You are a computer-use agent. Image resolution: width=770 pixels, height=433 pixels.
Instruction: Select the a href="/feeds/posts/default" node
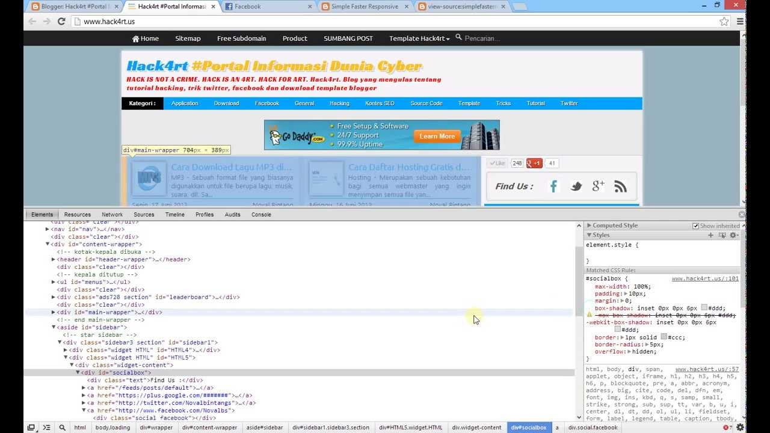[150, 388]
